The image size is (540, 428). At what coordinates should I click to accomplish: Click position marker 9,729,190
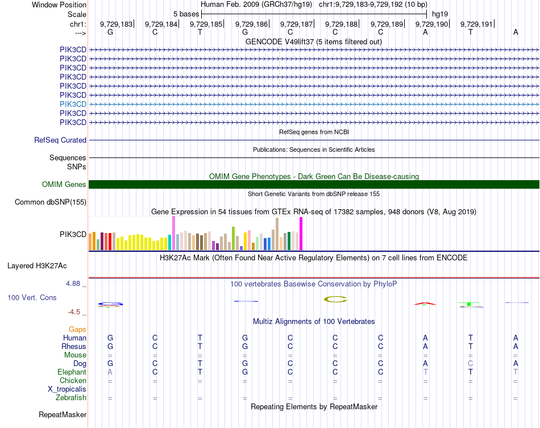coord(432,24)
